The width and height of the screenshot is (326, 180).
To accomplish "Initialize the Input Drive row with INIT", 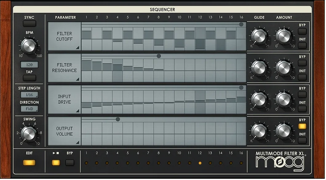I will pyautogui.click(x=302, y=109).
